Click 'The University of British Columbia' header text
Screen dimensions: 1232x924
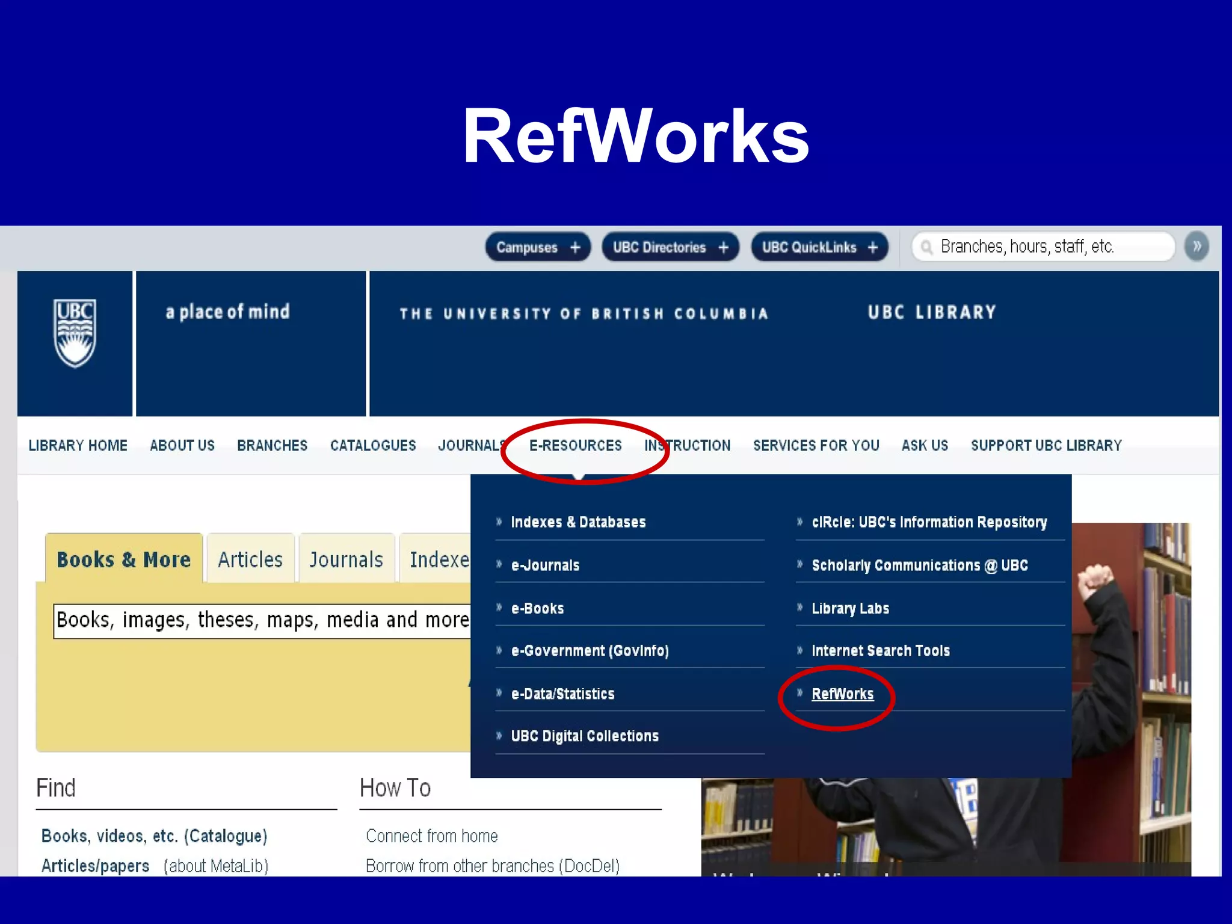pos(584,313)
